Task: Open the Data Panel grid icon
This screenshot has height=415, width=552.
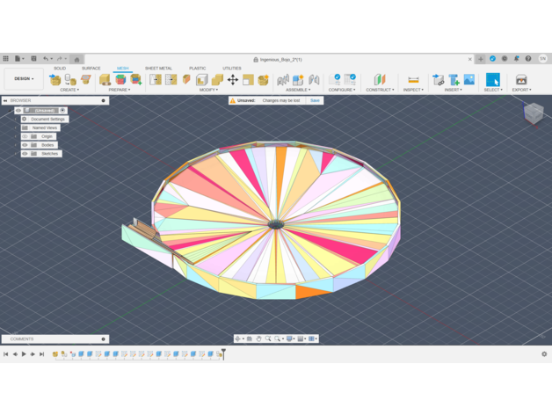Action: click(6, 59)
